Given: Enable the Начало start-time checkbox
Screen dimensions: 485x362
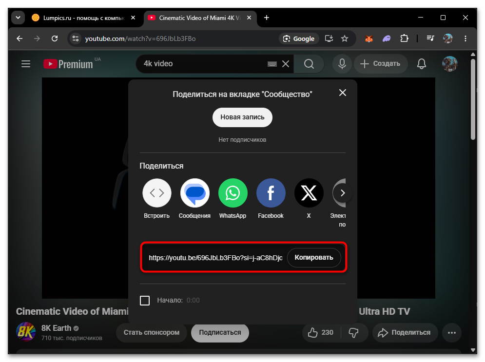Looking at the screenshot, I should pos(145,301).
